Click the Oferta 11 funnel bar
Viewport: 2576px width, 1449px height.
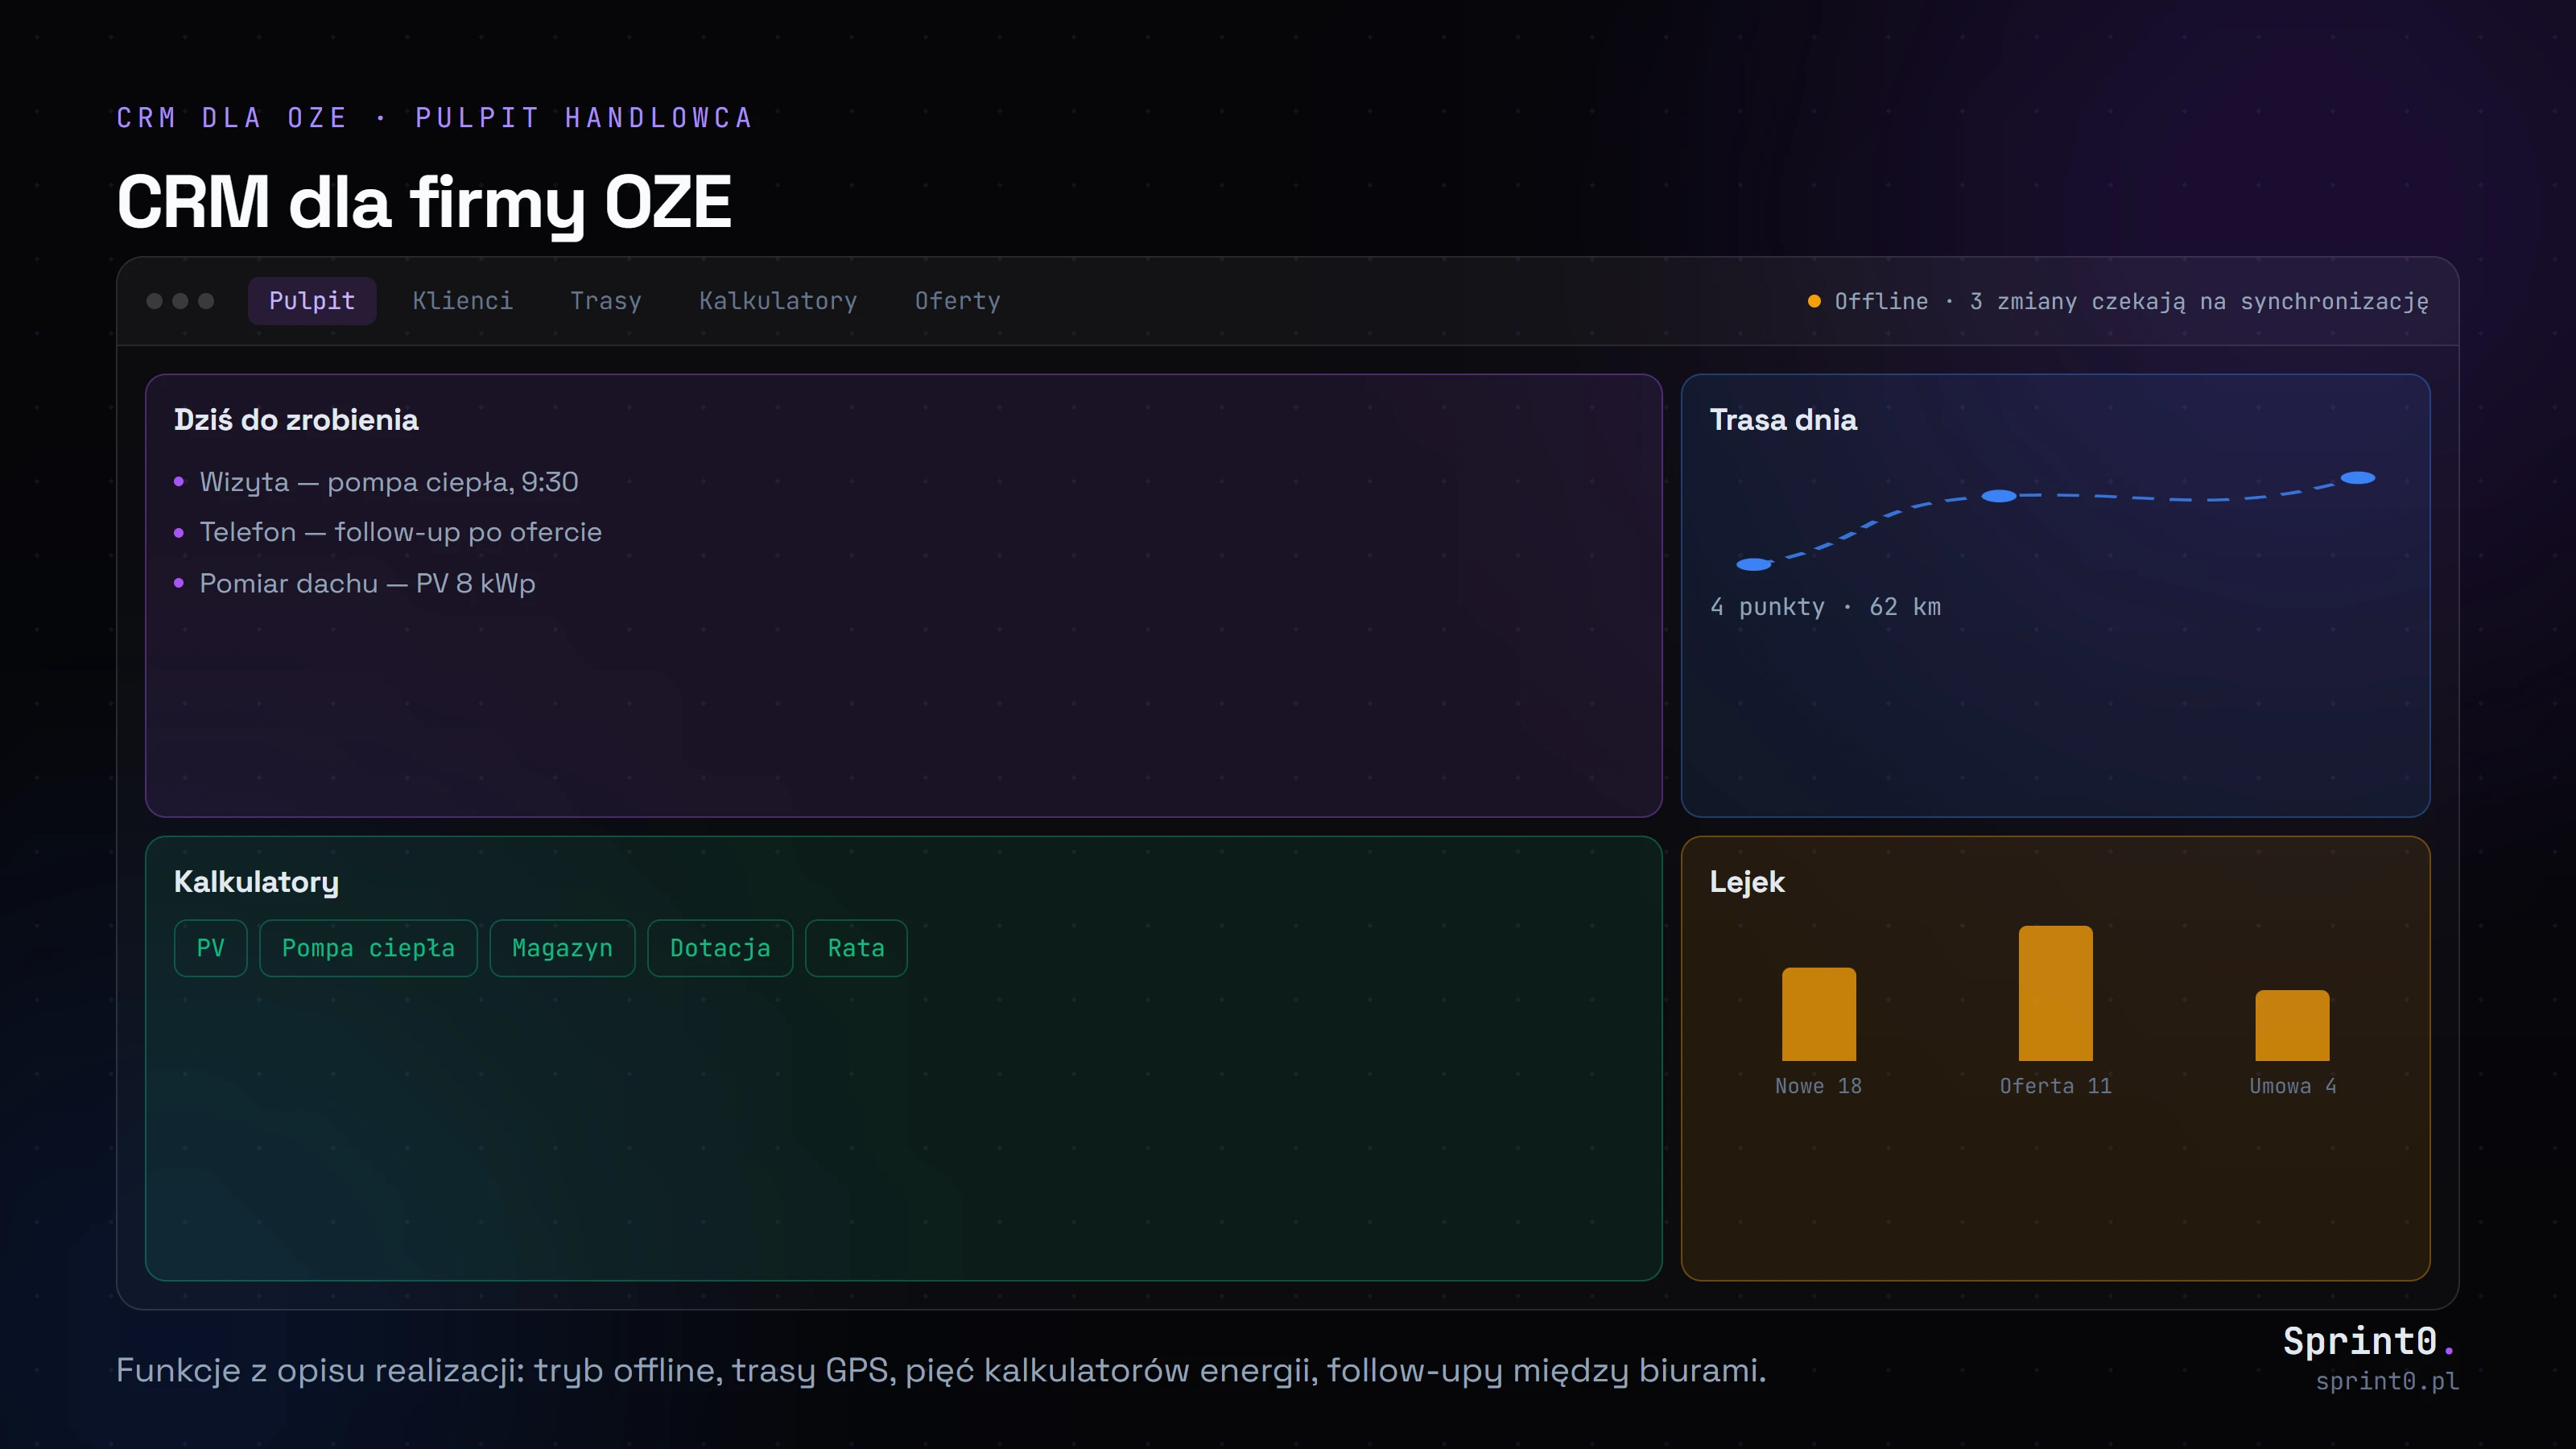point(2056,993)
